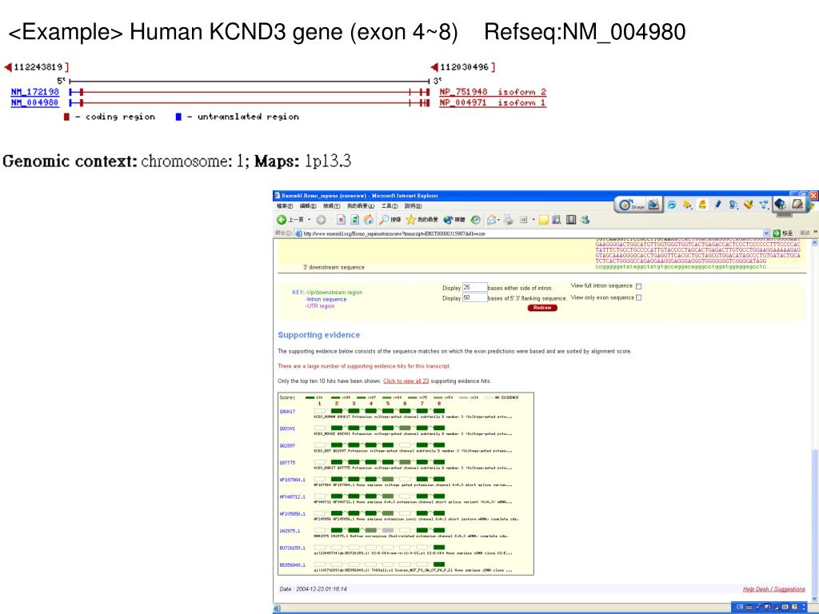Open the U42975.1 evidence link
The image size is (819, 614).
[290, 531]
